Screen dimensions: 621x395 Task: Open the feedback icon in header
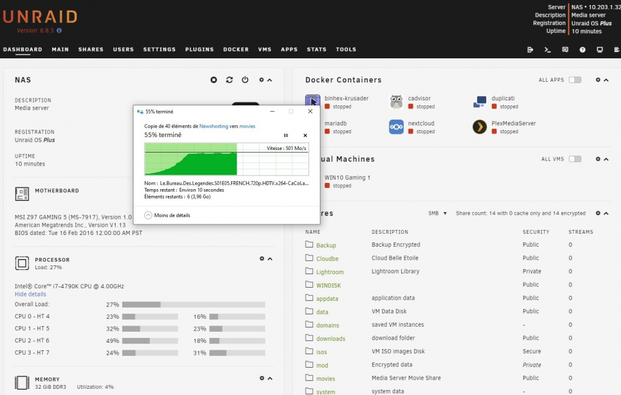[565, 50]
